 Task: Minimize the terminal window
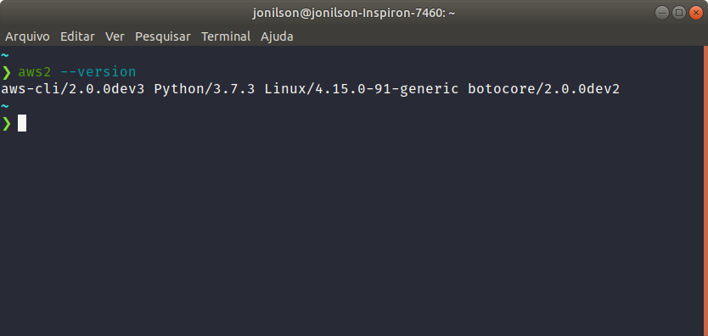(x=662, y=13)
